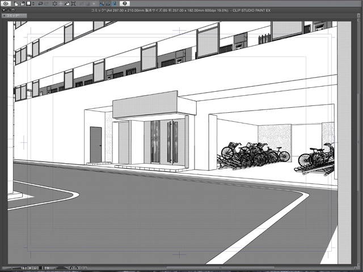This screenshot has width=363, height=272.
Task: Click the fit-to-screen button in status bar
Action: pos(40,268)
